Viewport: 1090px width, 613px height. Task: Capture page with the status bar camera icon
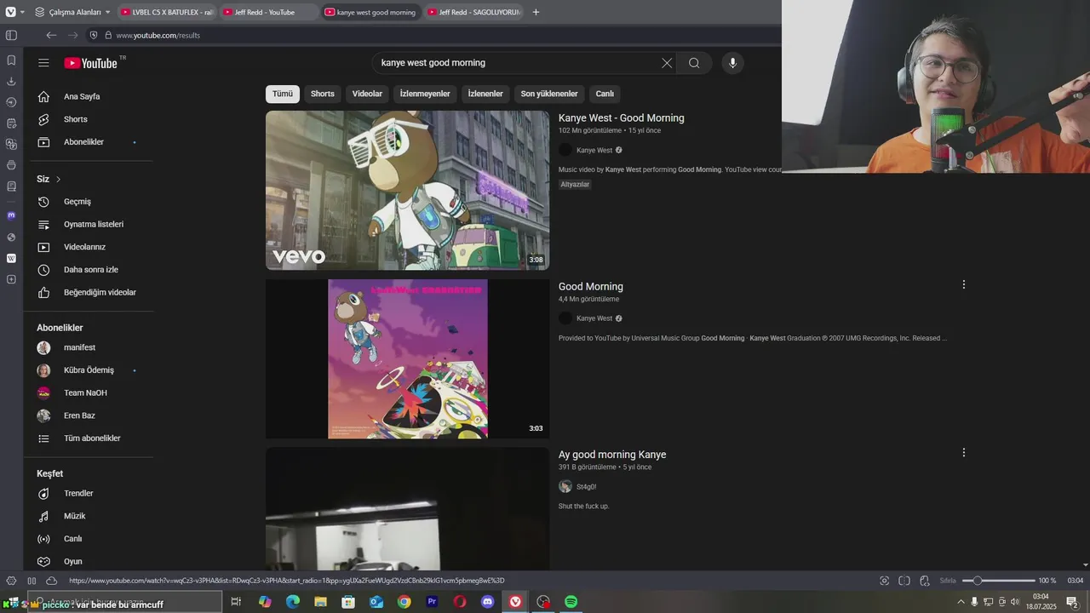point(884,581)
